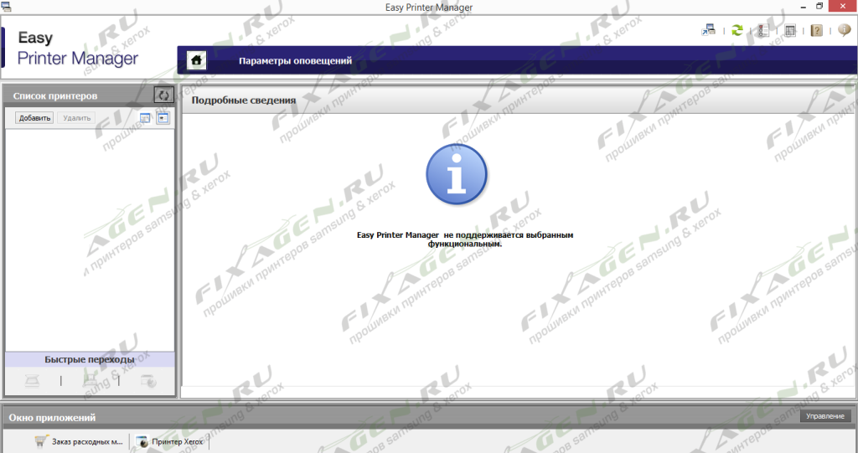The width and height of the screenshot is (858, 453).
Task: Click the Easy Printer Manager logo
Action: coord(78,48)
